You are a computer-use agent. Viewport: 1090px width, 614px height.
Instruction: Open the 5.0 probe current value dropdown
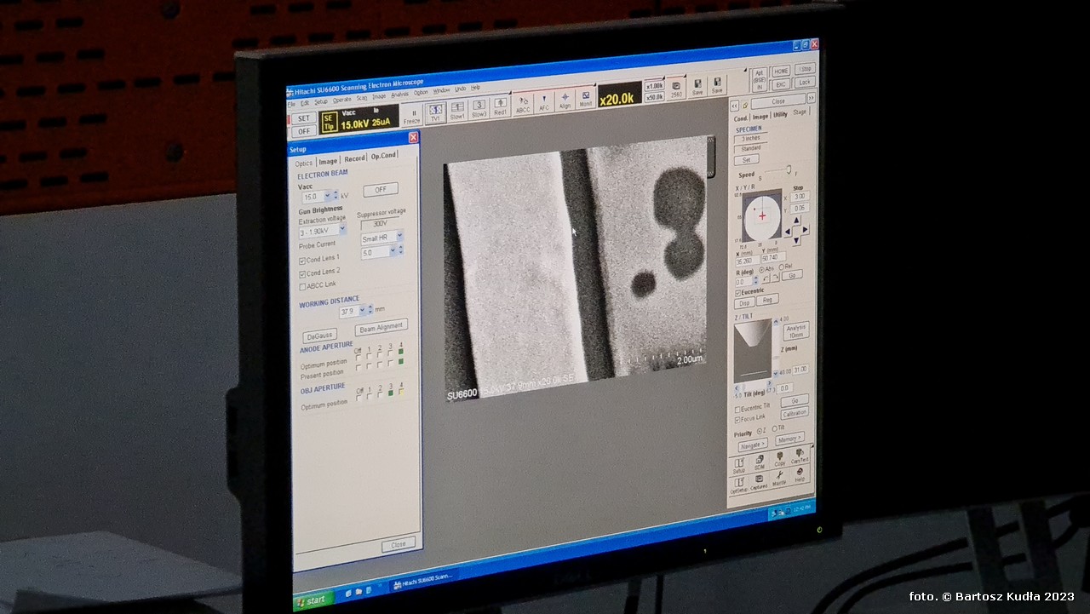[393, 250]
